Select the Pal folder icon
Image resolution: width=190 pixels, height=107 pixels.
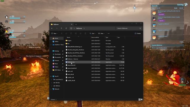point(66,44)
